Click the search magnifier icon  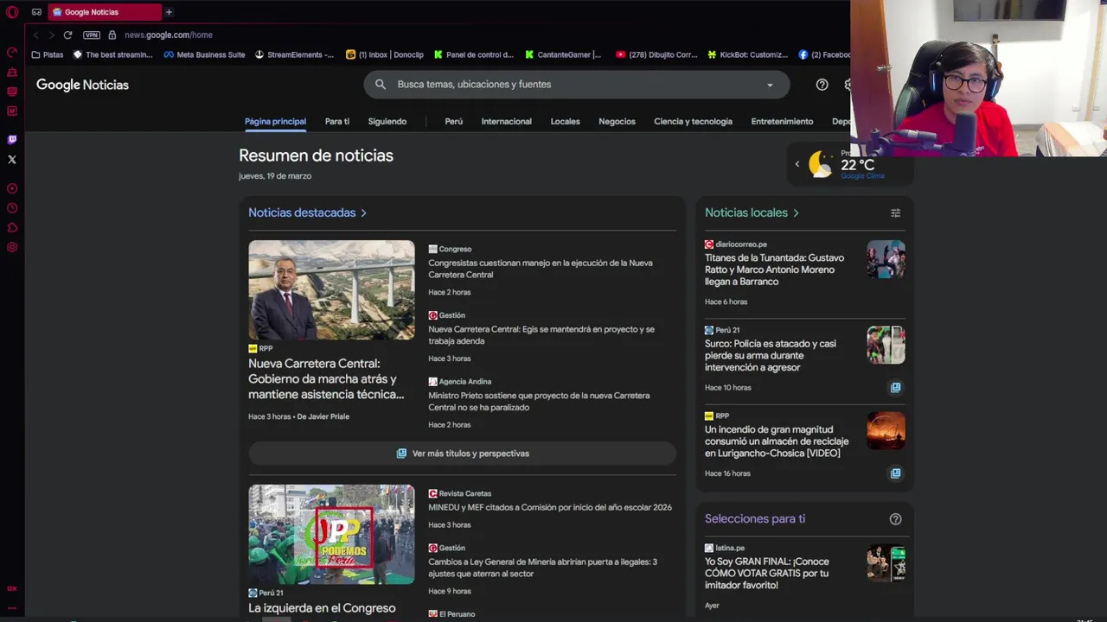point(381,85)
